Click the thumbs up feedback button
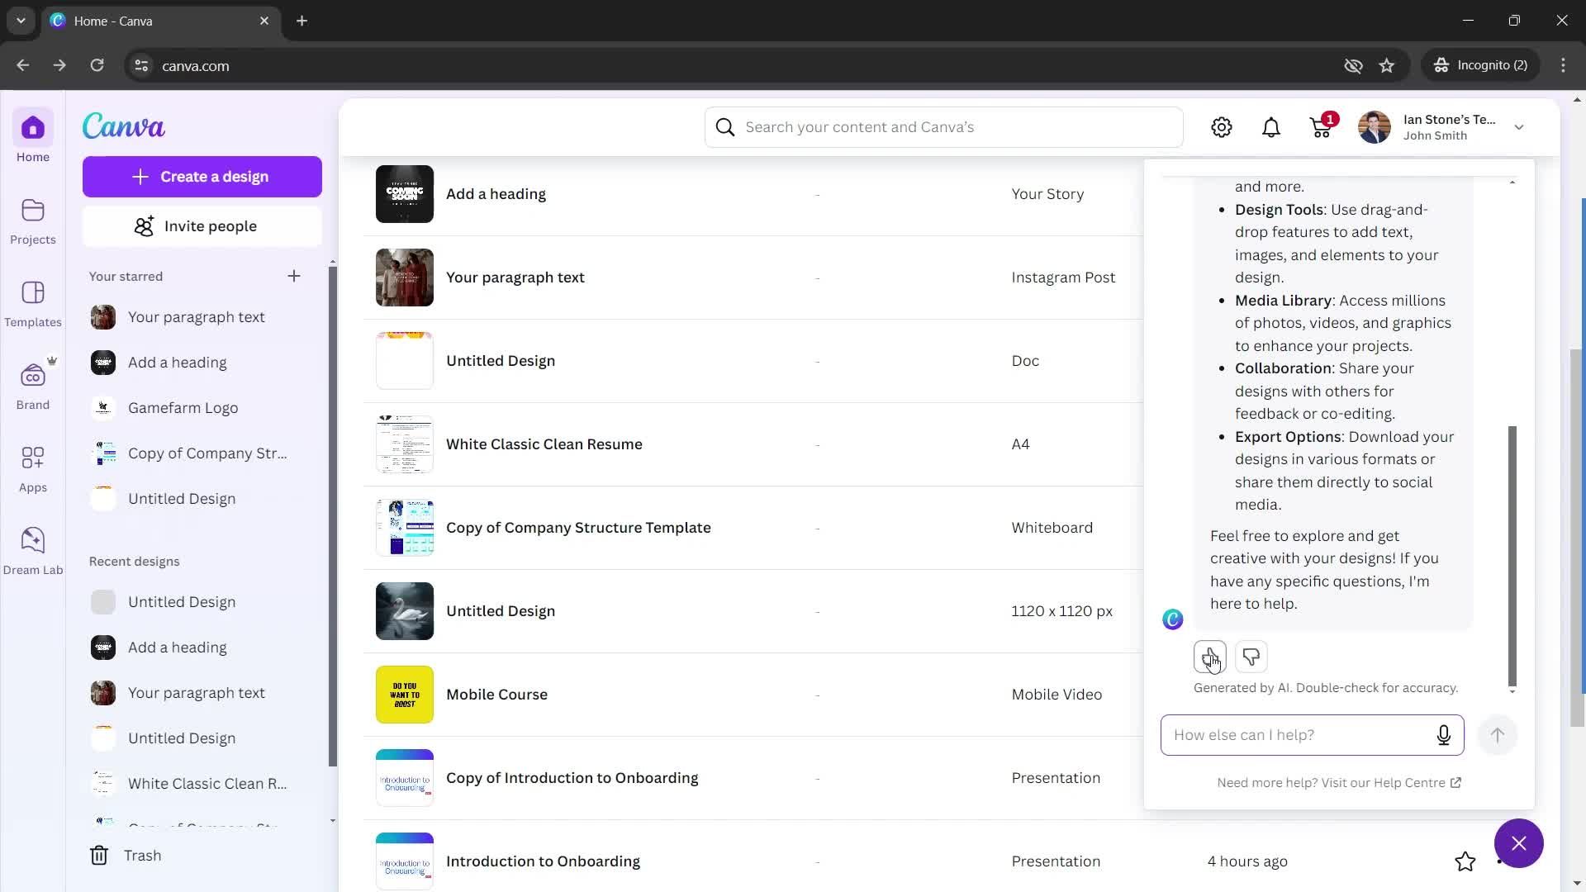 click(1210, 657)
